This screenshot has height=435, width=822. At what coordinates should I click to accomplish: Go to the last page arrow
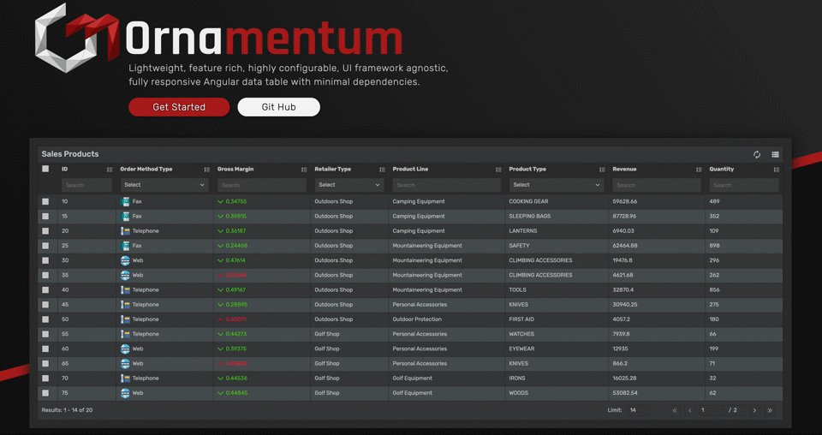click(770, 410)
